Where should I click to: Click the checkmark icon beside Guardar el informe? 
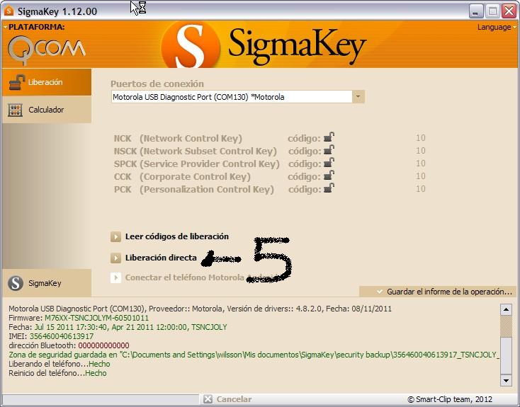pos(380,292)
